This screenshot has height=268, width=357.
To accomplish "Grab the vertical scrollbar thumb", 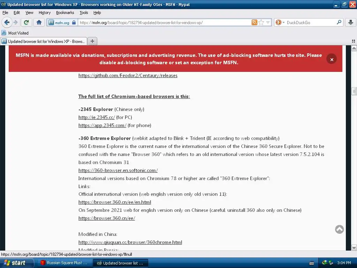I will point(354,91).
